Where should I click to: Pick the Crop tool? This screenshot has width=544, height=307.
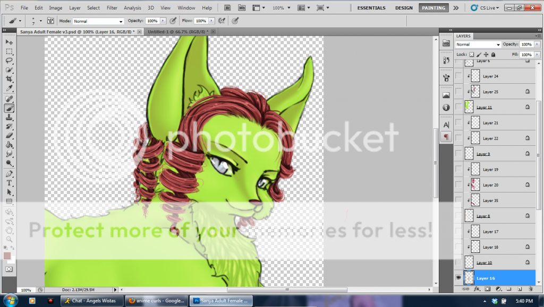tap(9, 79)
